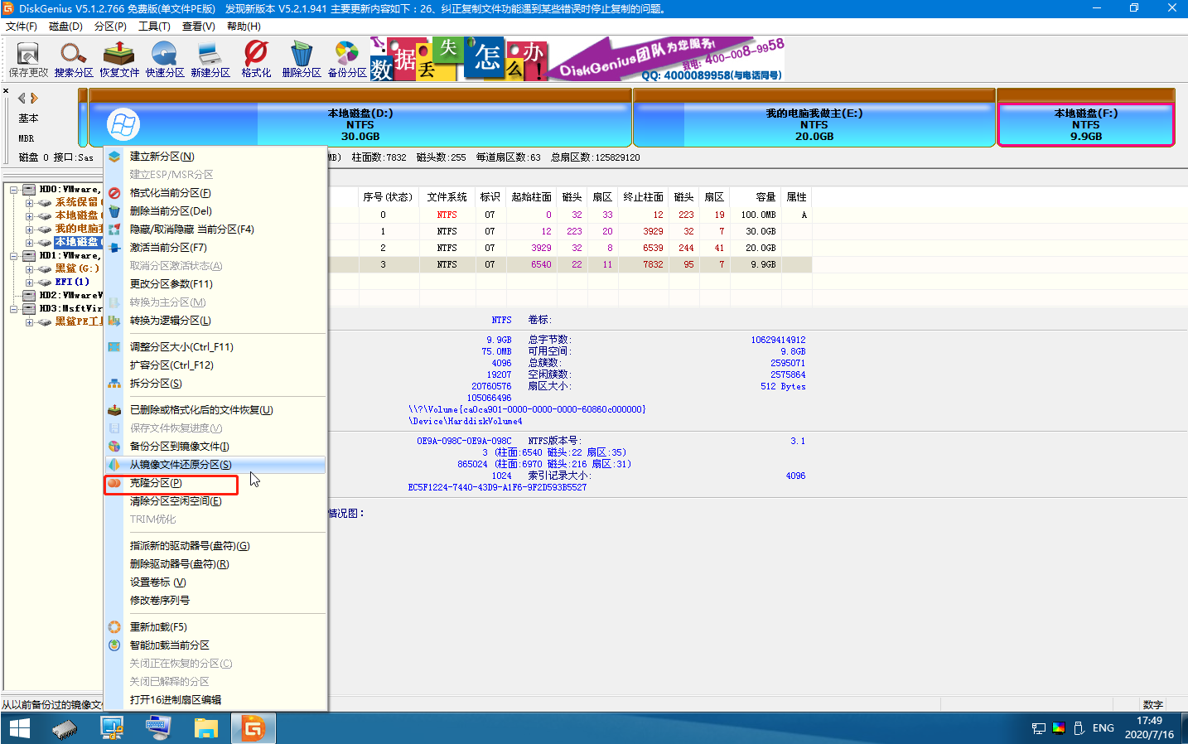Open the 帮助(H) menu
The width and height of the screenshot is (1188, 744).
coord(244,27)
